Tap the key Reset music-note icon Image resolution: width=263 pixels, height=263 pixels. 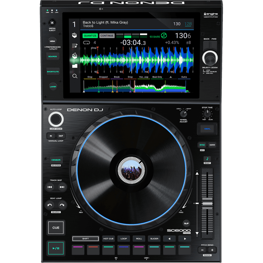(207, 159)
